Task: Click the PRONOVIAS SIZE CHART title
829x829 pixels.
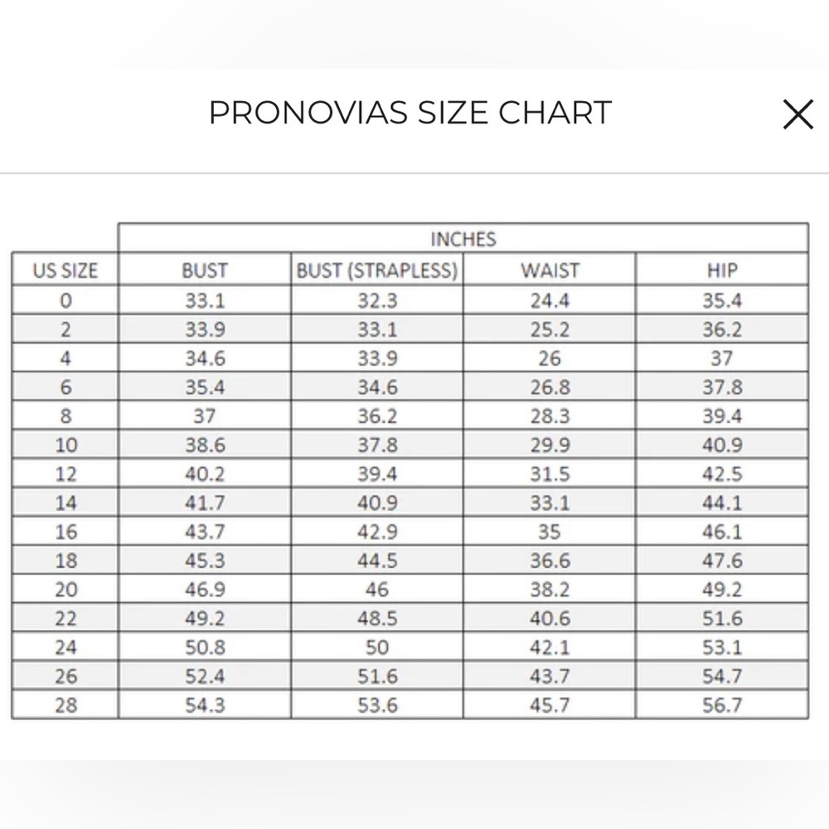Action: click(410, 113)
